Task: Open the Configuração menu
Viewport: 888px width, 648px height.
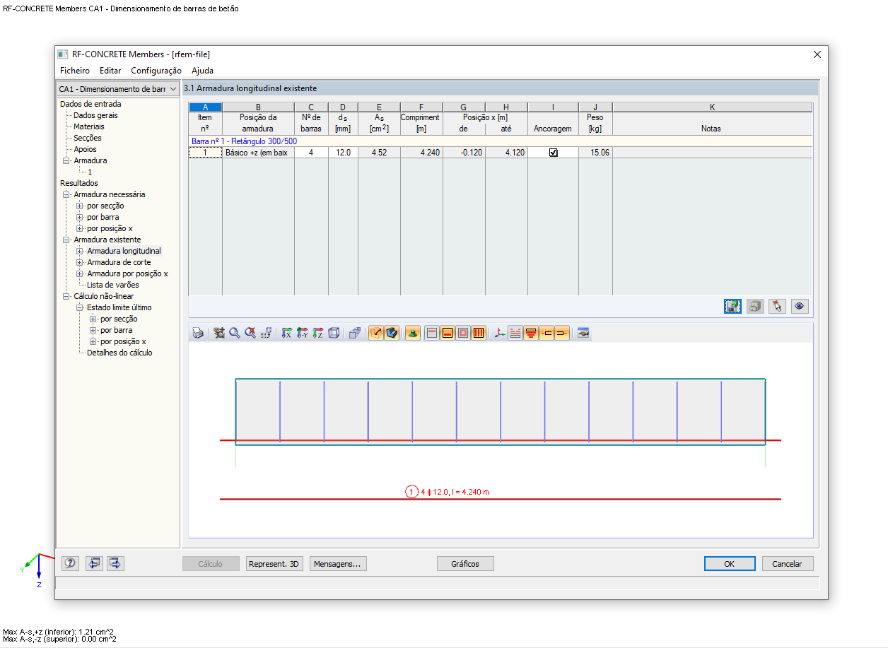Action: pos(156,71)
